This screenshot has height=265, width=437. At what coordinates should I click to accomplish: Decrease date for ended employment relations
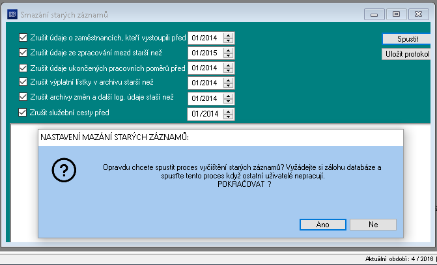[228, 70]
